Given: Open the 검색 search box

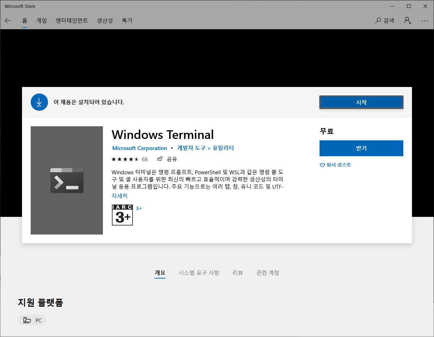Looking at the screenshot, I should tap(385, 21).
